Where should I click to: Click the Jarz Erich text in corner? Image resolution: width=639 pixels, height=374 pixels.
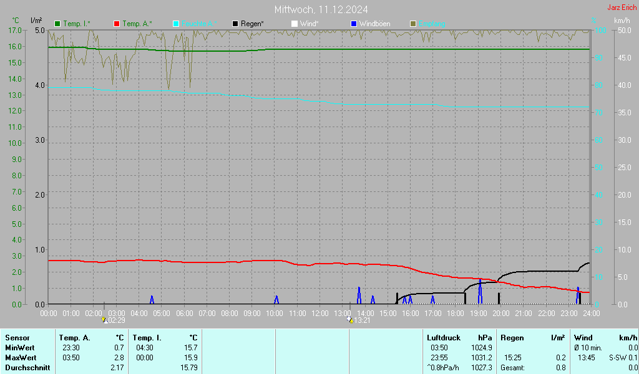pos(622,8)
